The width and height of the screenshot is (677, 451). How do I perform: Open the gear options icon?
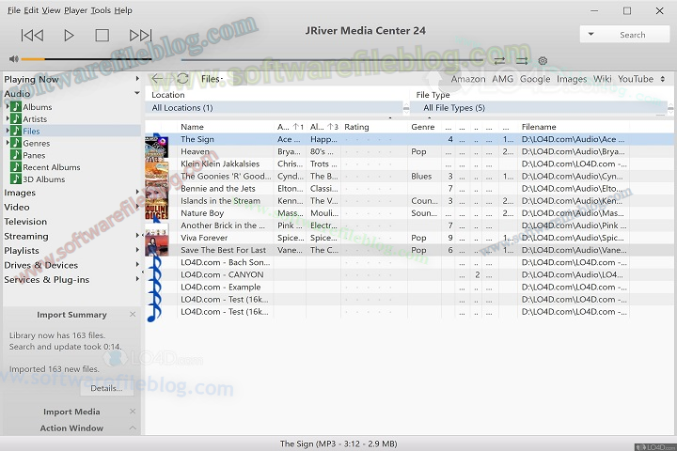[543, 61]
